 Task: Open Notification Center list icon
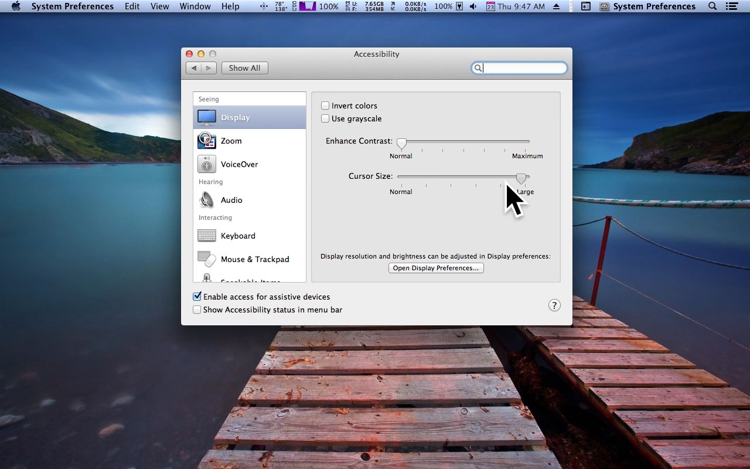731,6
